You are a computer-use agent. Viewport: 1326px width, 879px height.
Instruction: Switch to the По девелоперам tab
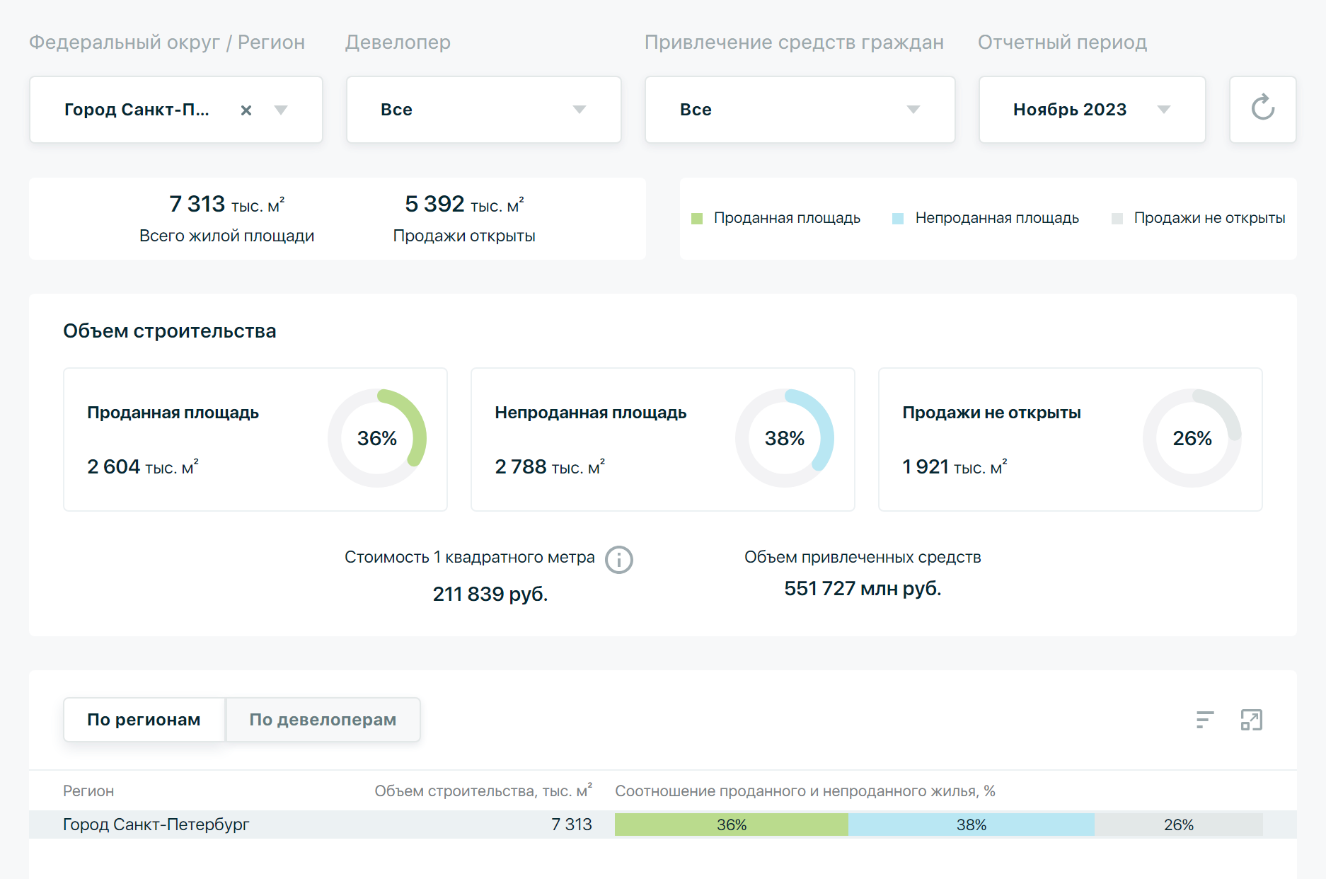pos(323,720)
